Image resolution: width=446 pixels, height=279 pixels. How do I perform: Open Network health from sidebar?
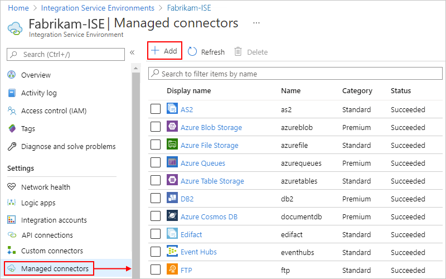pyautogui.click(x=46, y=187)
